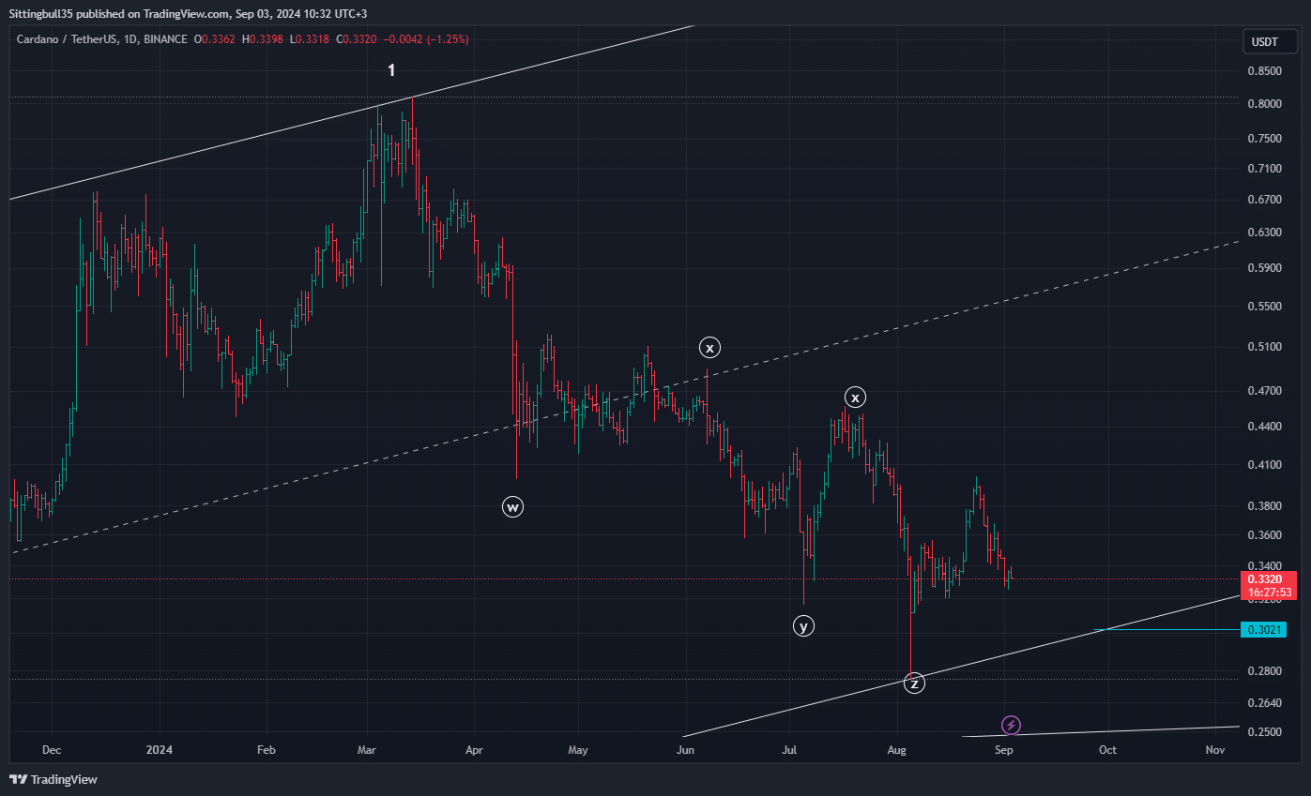Click the Aug label on time axis
This screenshot has height=796, width=1311.
pos(897,750)
